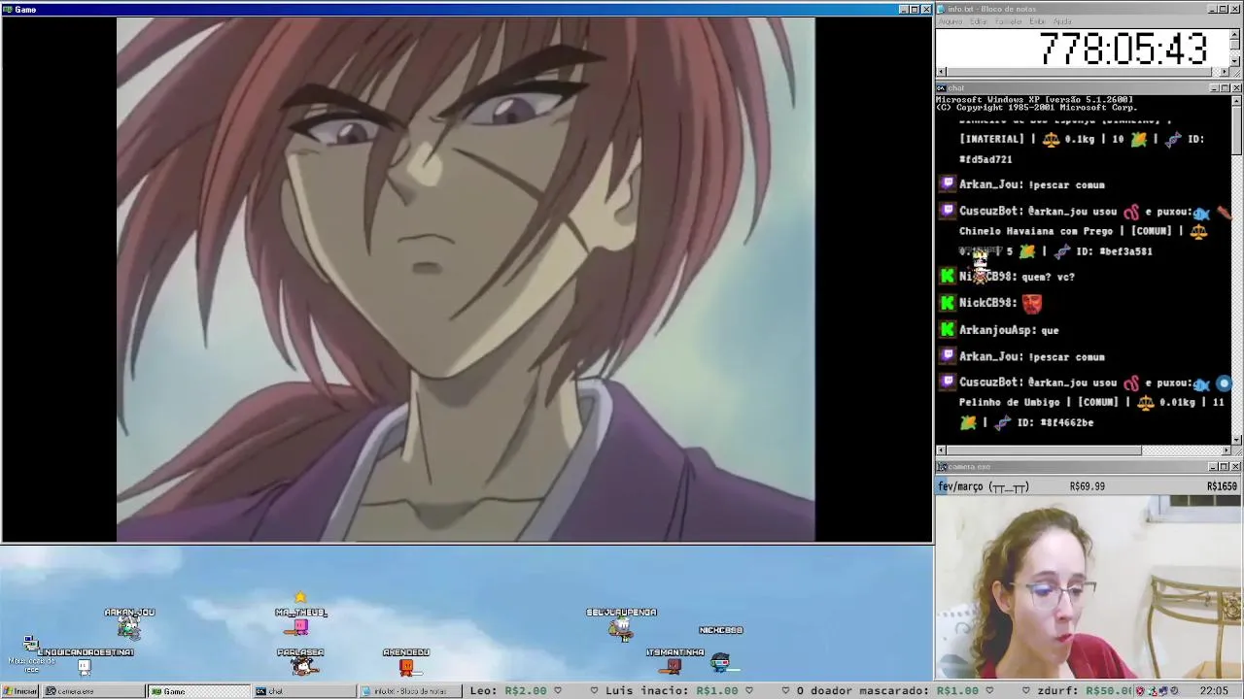Click the chat horizontal scrollbar thumb
The image size is (1244, 699).
[x=1044, y=450]
